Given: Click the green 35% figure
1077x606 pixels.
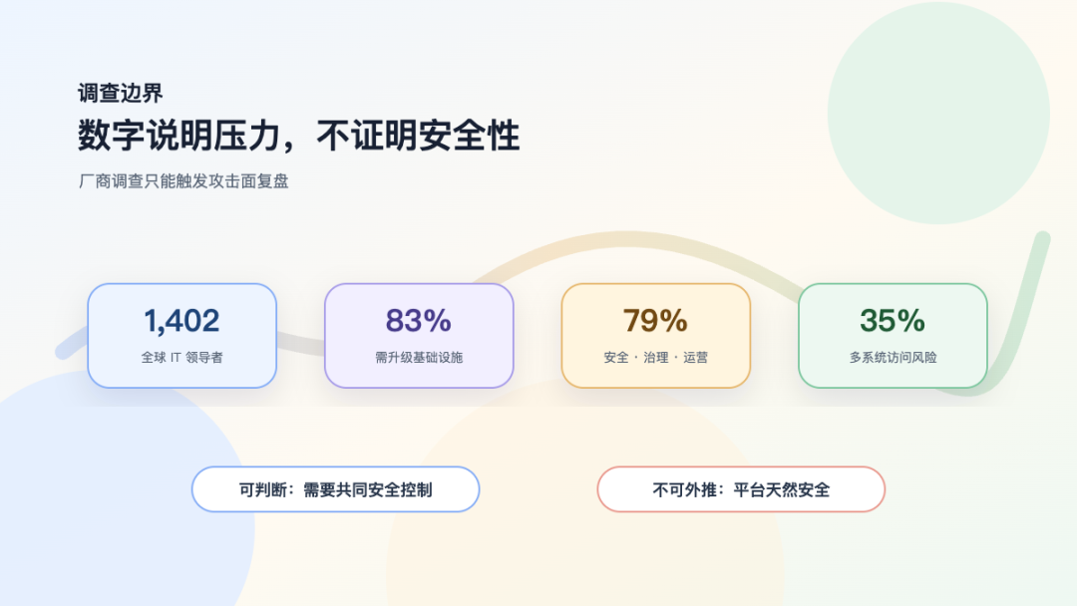Looking at the screenshot, I should 893,321.
